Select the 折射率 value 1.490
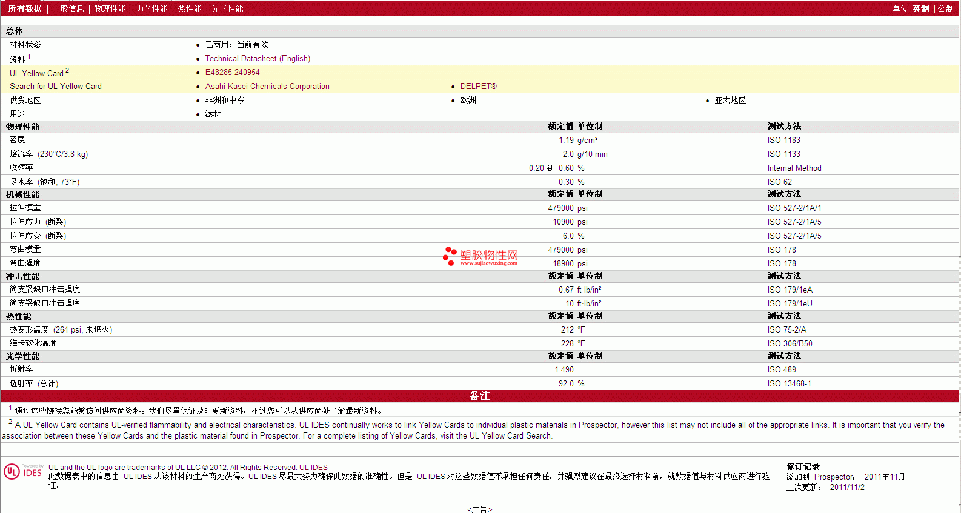 pos(564,369)
